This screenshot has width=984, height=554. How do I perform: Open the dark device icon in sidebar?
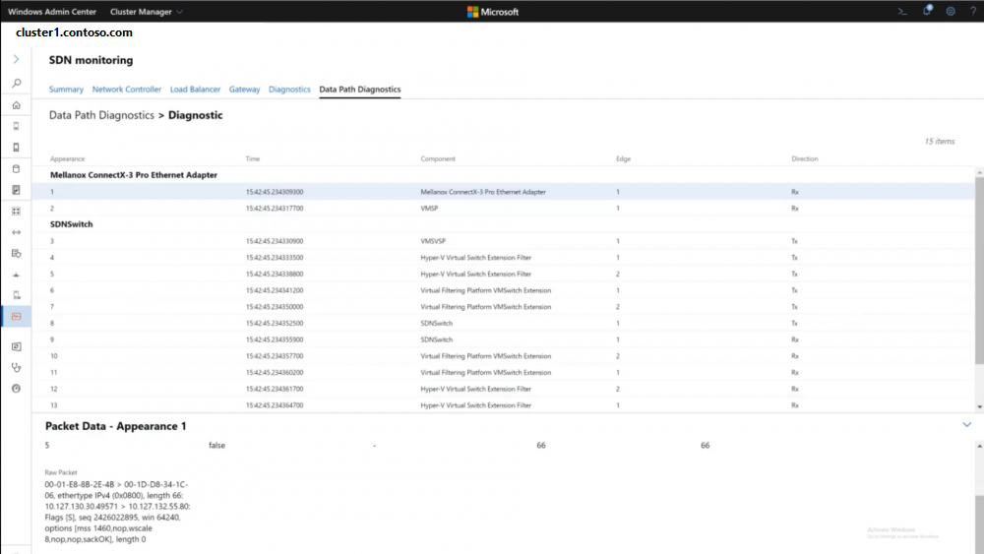(17, 148)
